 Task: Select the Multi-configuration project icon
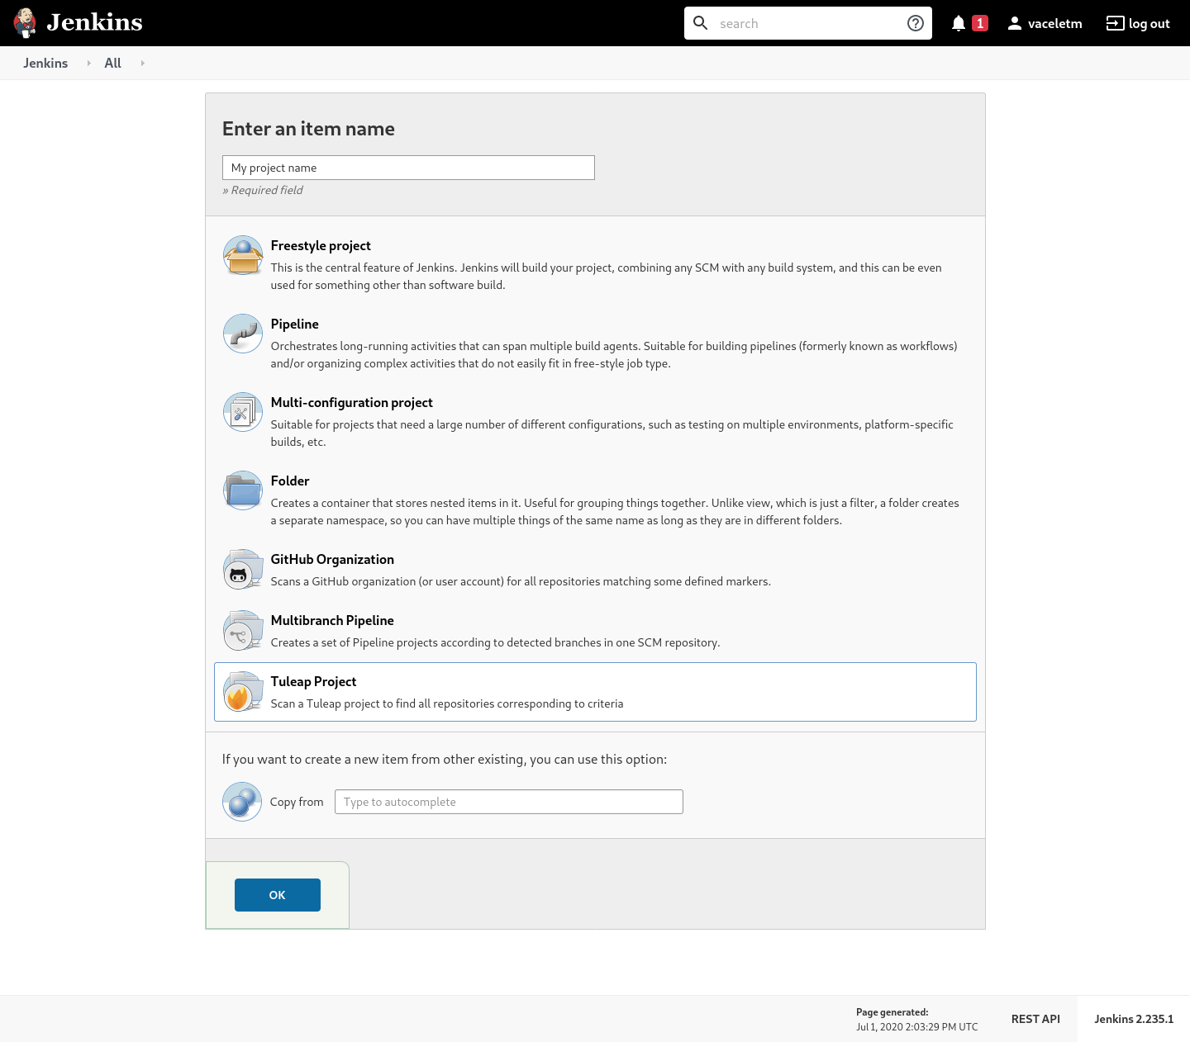click(243, 412)
